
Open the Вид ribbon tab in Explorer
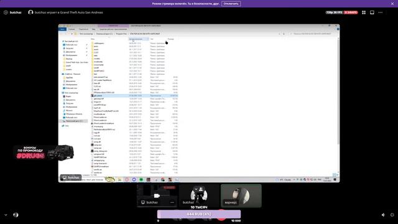94,29
